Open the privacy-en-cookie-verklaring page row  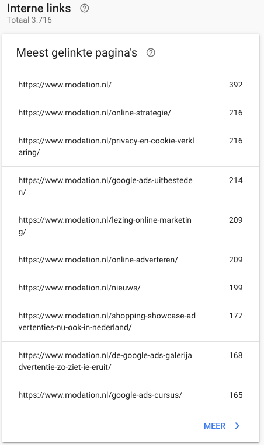[131, 146]
